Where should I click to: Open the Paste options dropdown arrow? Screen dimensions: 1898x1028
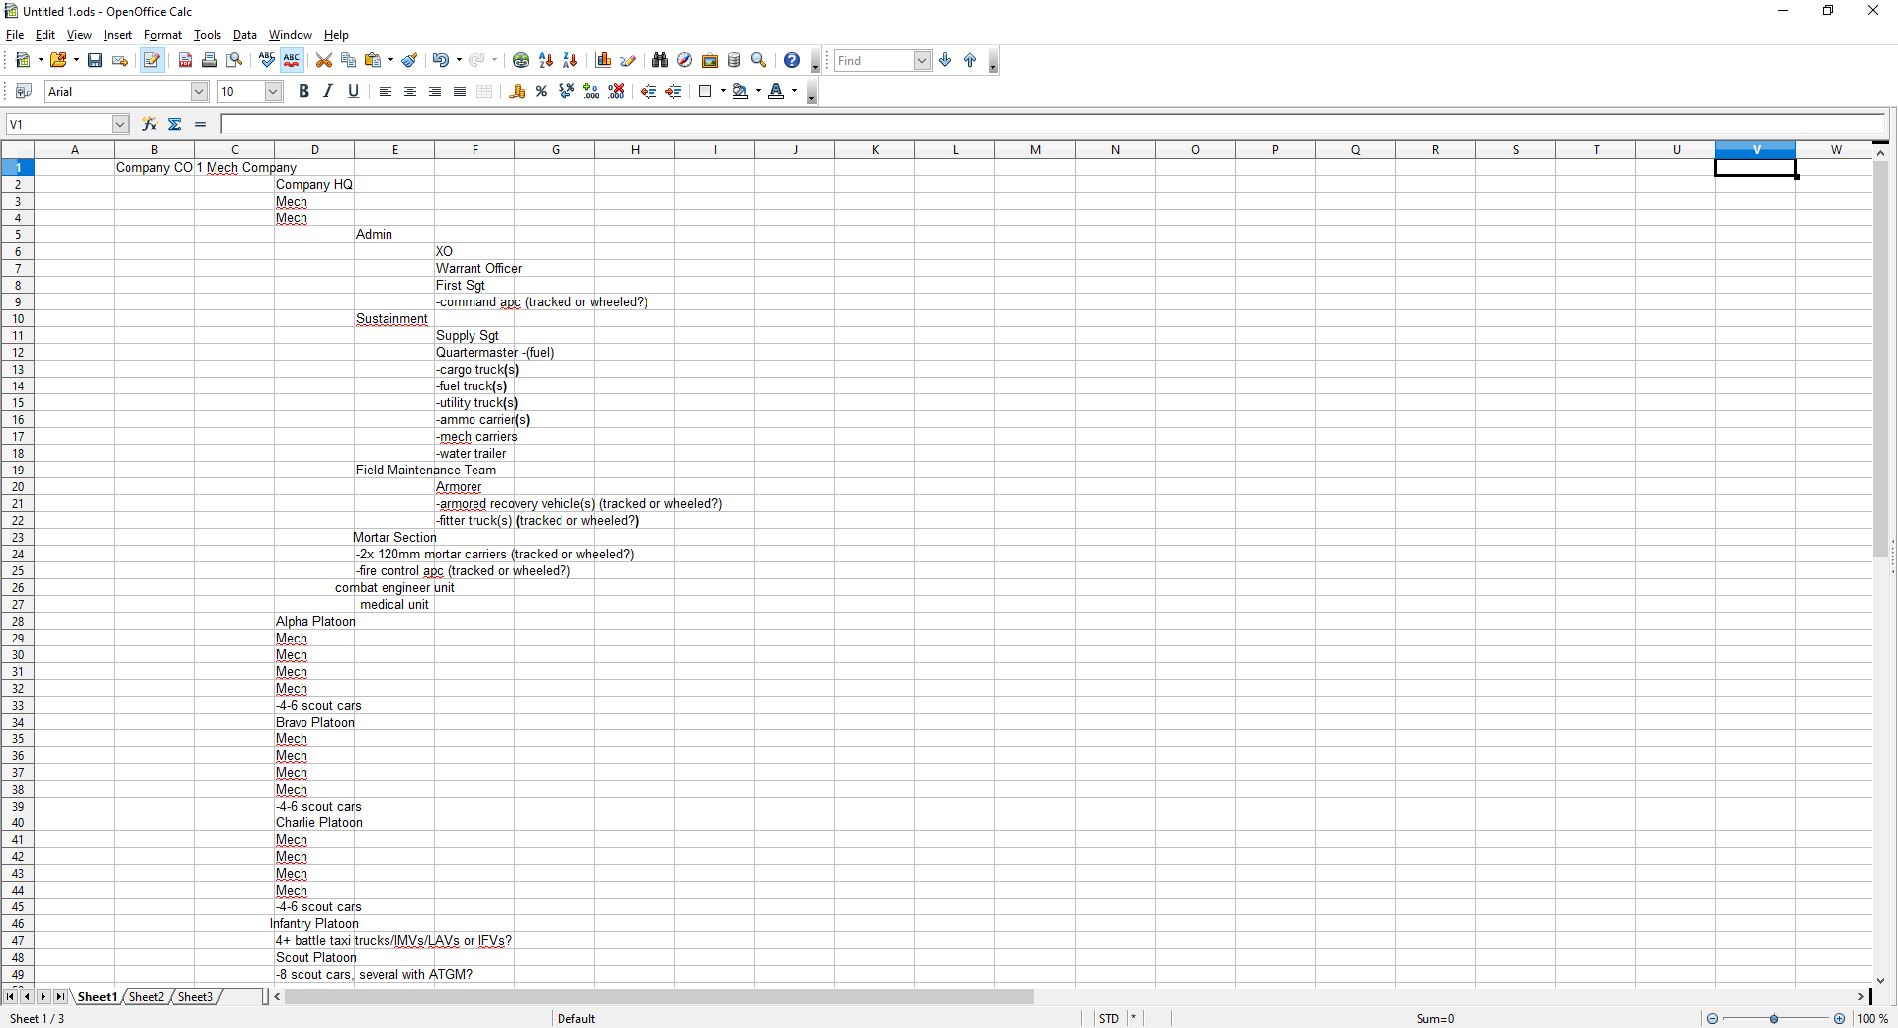coord(391,60)
